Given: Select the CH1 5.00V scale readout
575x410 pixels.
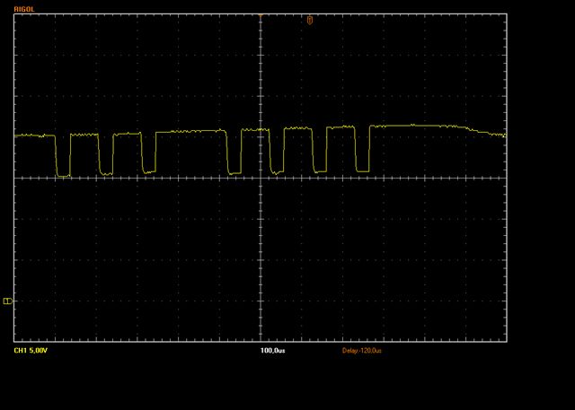Looking at the screenshot, I should coord(31,350).
